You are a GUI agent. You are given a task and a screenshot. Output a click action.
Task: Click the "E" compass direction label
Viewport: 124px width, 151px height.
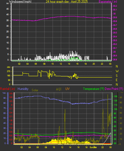coord(117,80)
